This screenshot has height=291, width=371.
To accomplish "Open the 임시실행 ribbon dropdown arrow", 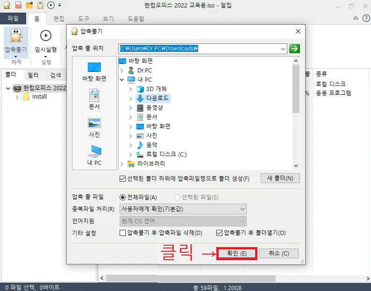I will [x=45, y=57].
